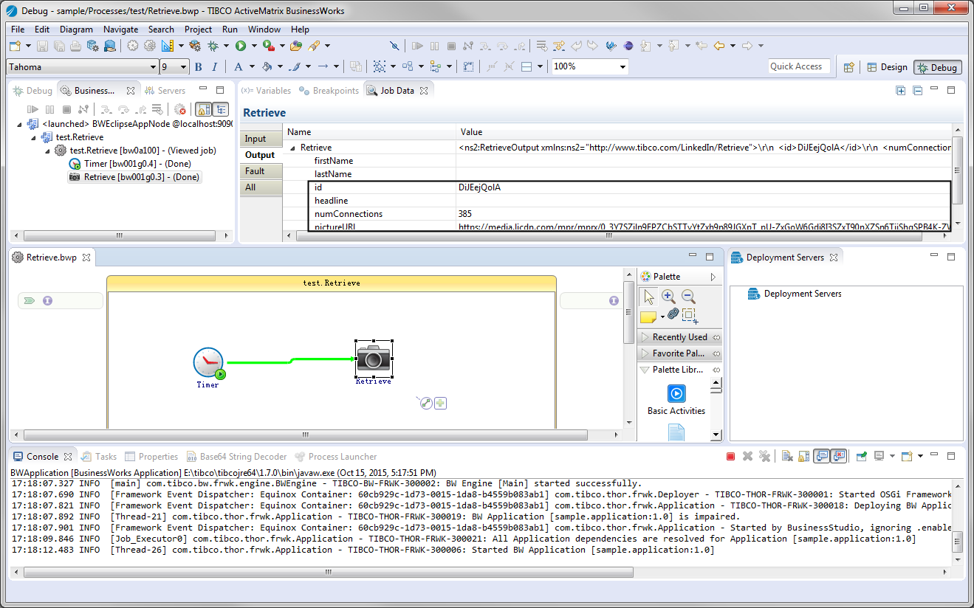Click the Pin Console icon
The width and height of the screenshot is (974, 608).
[861, 457]
